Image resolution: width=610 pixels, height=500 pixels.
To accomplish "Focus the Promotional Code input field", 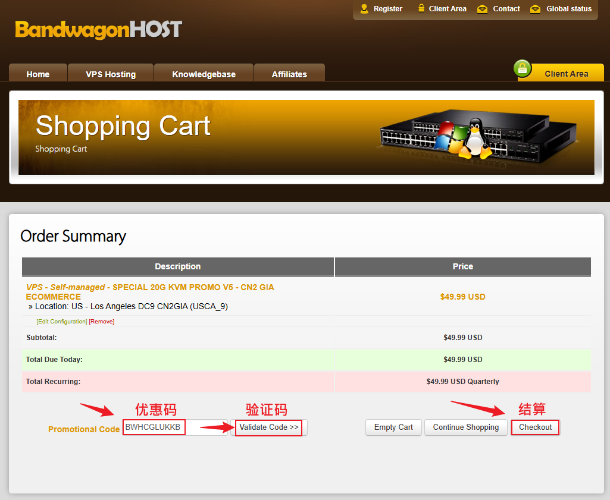I will (175, 427).
